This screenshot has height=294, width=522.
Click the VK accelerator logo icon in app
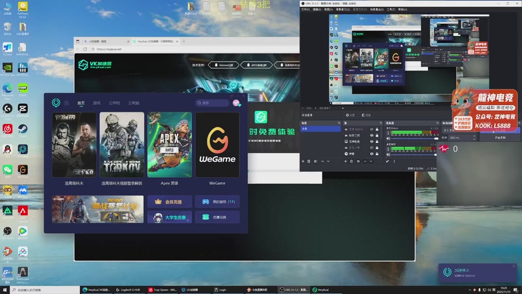click(x=56, y=103)
